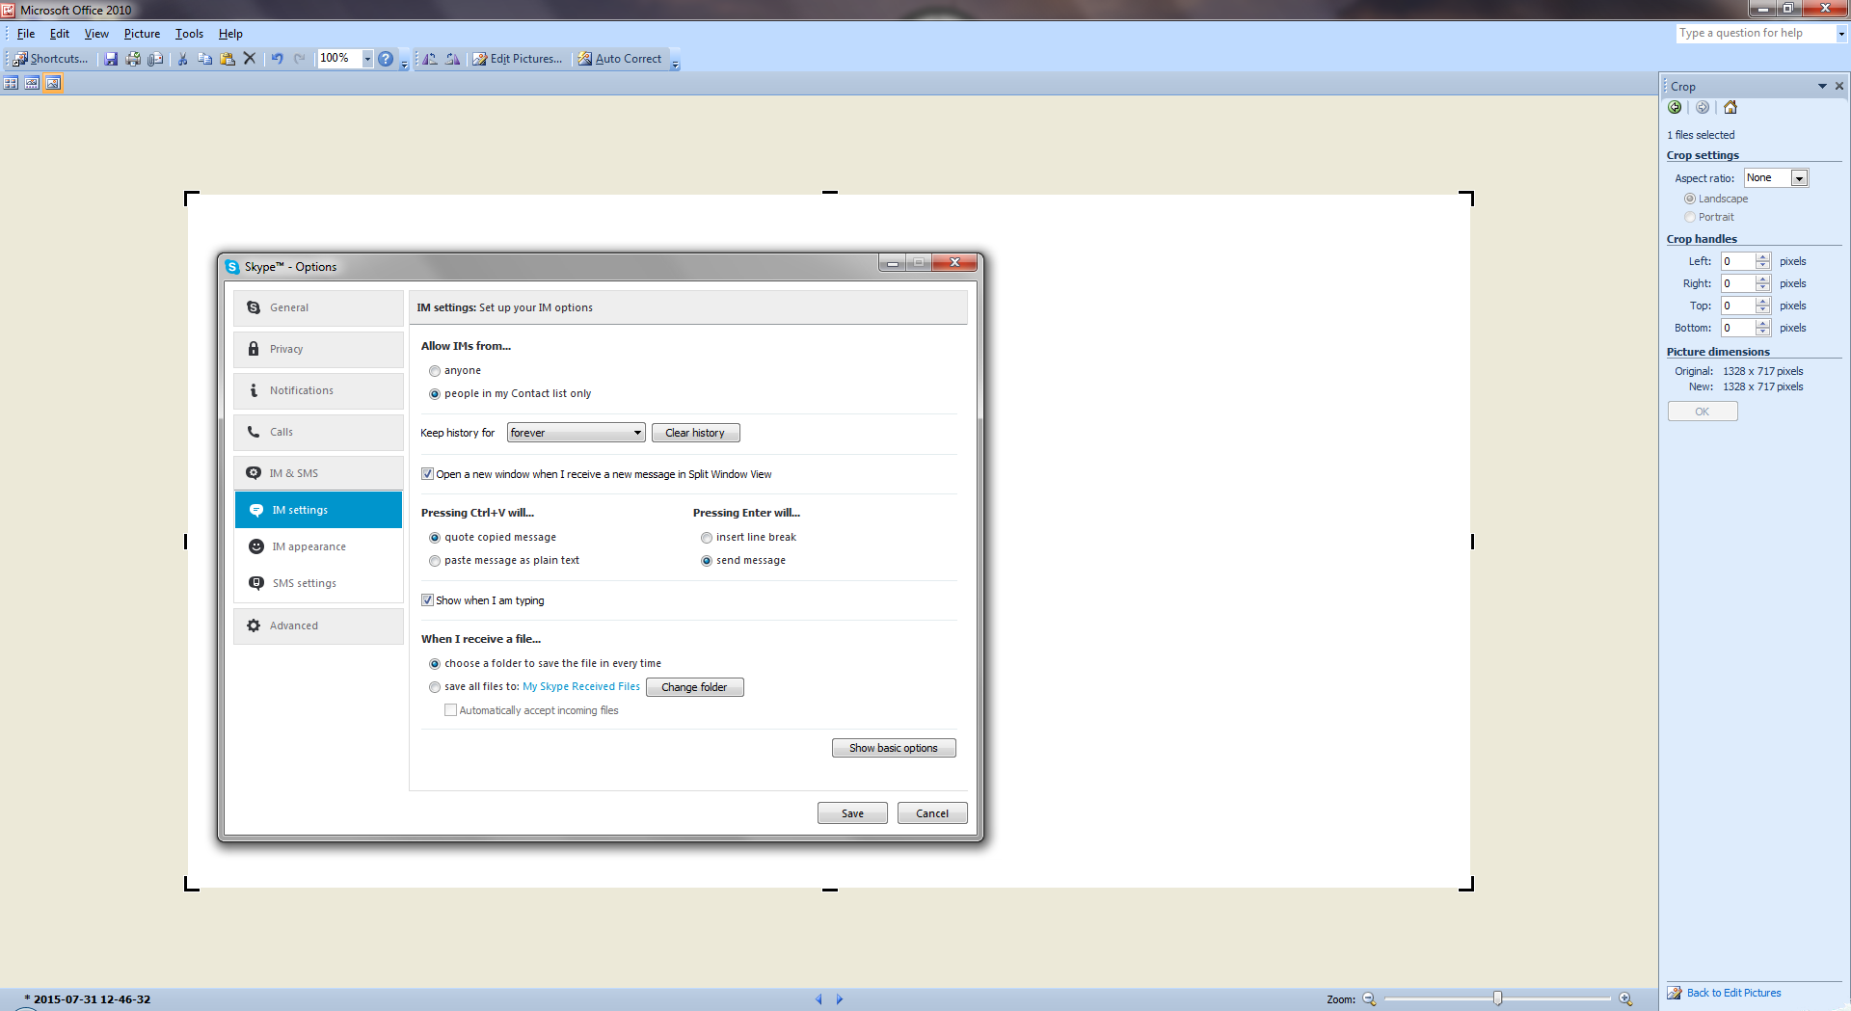Click the Right crop handle pixel field
This screenshot has width=1851, height=1011.
(x=1738, y=283)
